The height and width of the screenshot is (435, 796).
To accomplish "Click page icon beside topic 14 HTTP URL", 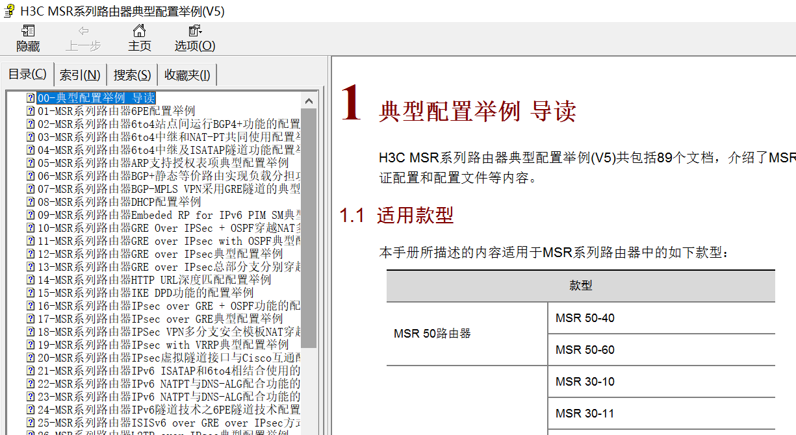I will (x=31, y=280).
